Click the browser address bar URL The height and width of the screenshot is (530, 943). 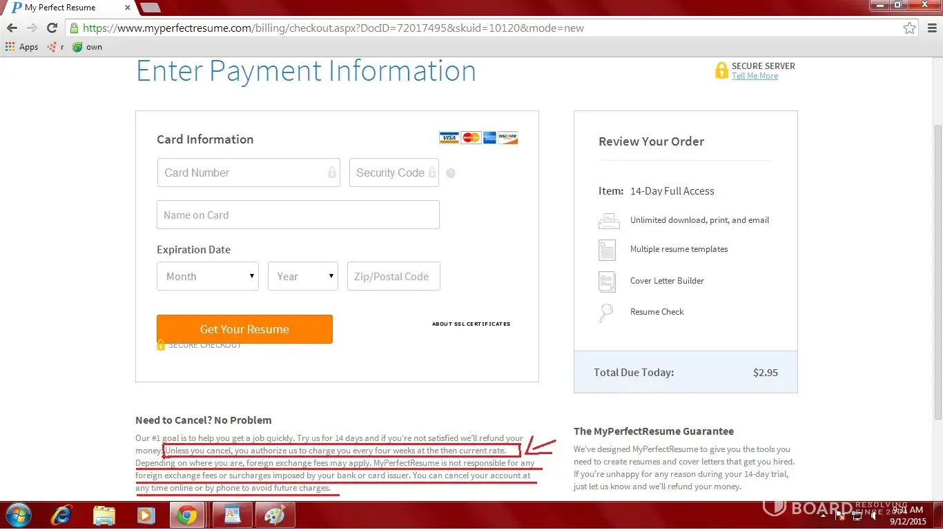click(x=333, y=28)
